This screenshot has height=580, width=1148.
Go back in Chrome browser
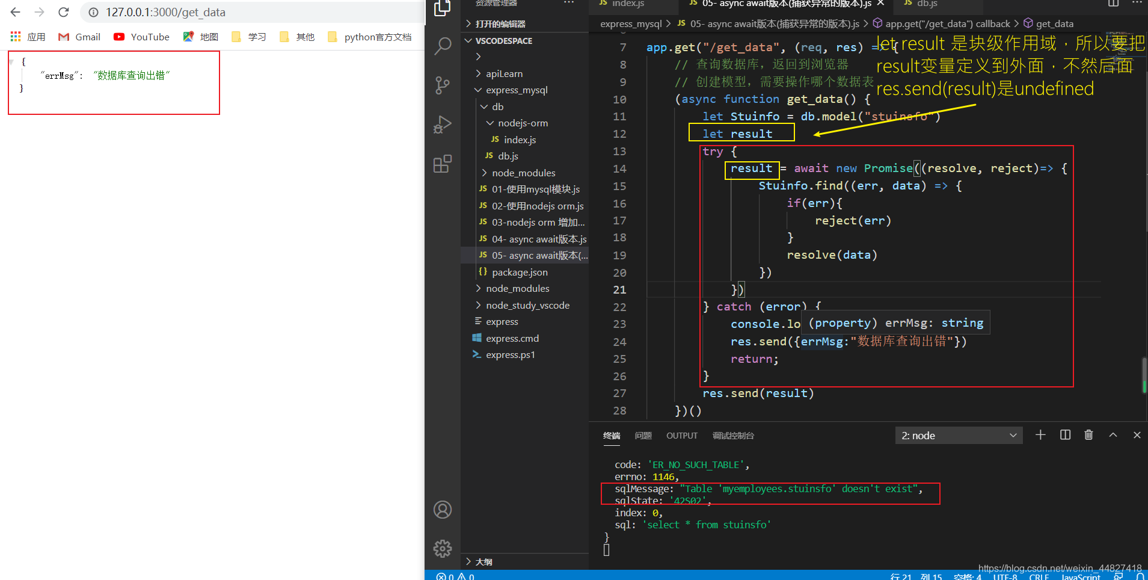[x=16, y=12]
